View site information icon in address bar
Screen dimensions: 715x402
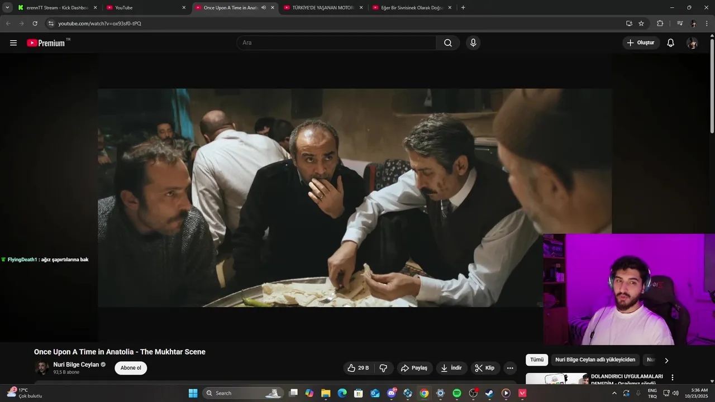[51, 23]
